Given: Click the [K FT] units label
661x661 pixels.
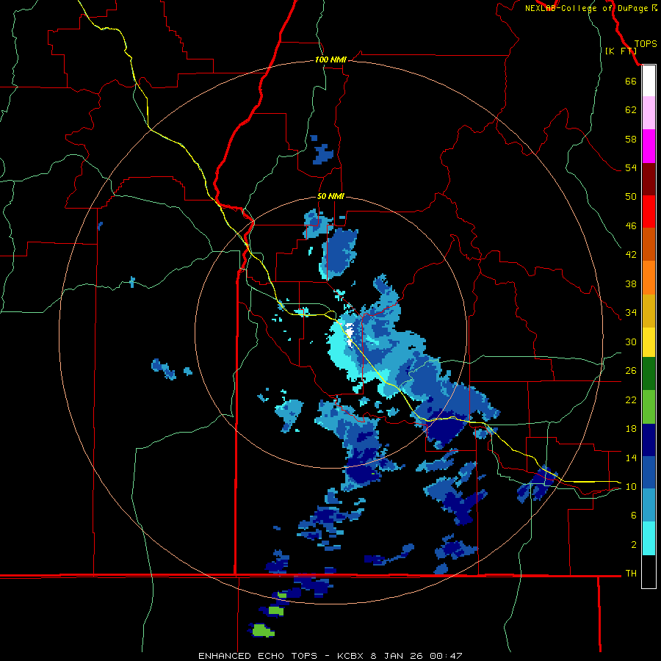Looking at the screenshot, I should coord(621,51).
